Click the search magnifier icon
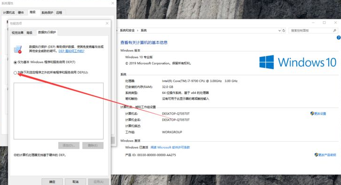341x185 pixels. [x=335, y=31]
